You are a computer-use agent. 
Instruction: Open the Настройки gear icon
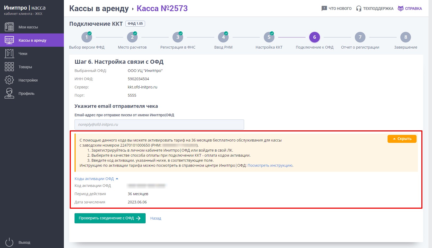9,80
